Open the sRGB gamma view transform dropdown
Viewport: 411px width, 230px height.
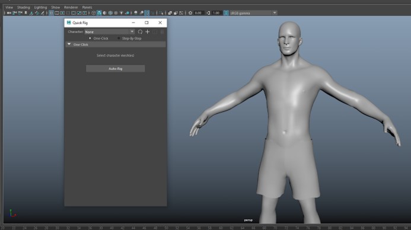pyautogui.click(x=253, y=13)
